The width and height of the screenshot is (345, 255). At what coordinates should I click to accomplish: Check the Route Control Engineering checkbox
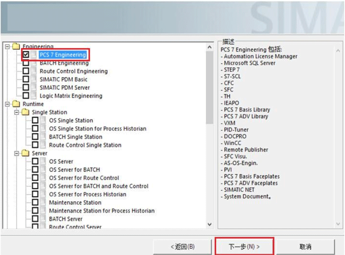[26, 71]
